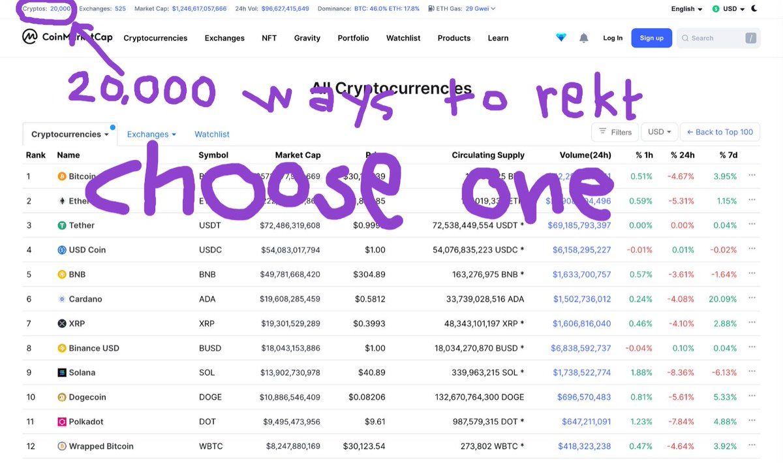Click the Dogecoin logo icon
The width and height of the screenshot is (783, 463).
[x=62, y=397]
